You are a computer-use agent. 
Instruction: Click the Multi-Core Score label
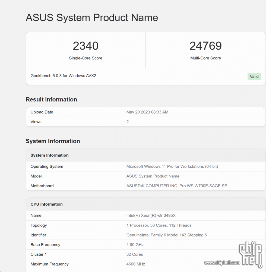[205, 58]
